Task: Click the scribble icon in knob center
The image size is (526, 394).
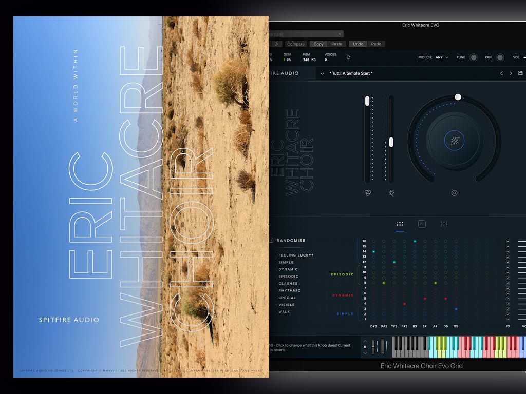Action: tap(454, 140)
